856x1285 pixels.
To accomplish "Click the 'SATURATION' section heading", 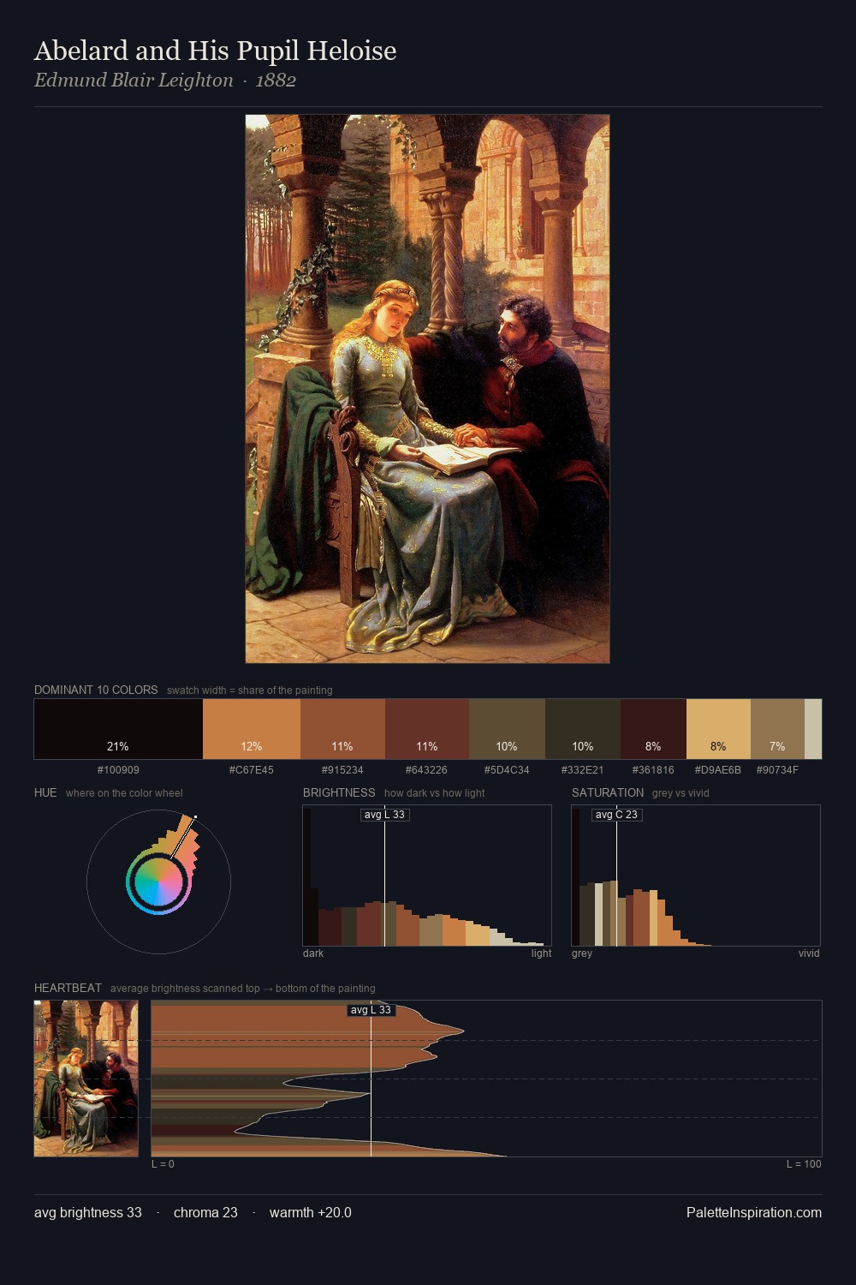I will (608, 792).
